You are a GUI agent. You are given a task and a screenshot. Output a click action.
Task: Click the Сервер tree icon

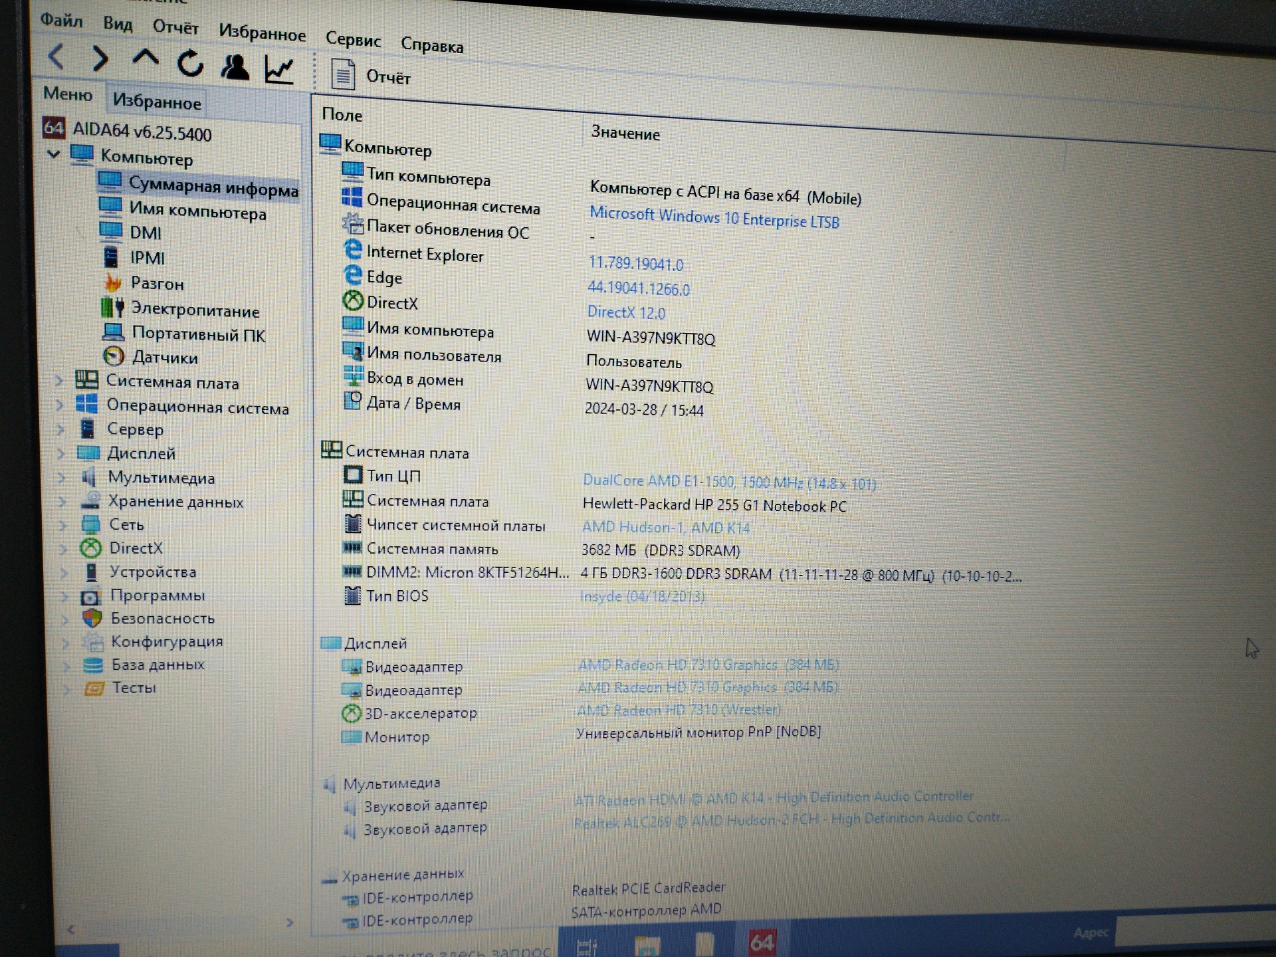point(88,429)
